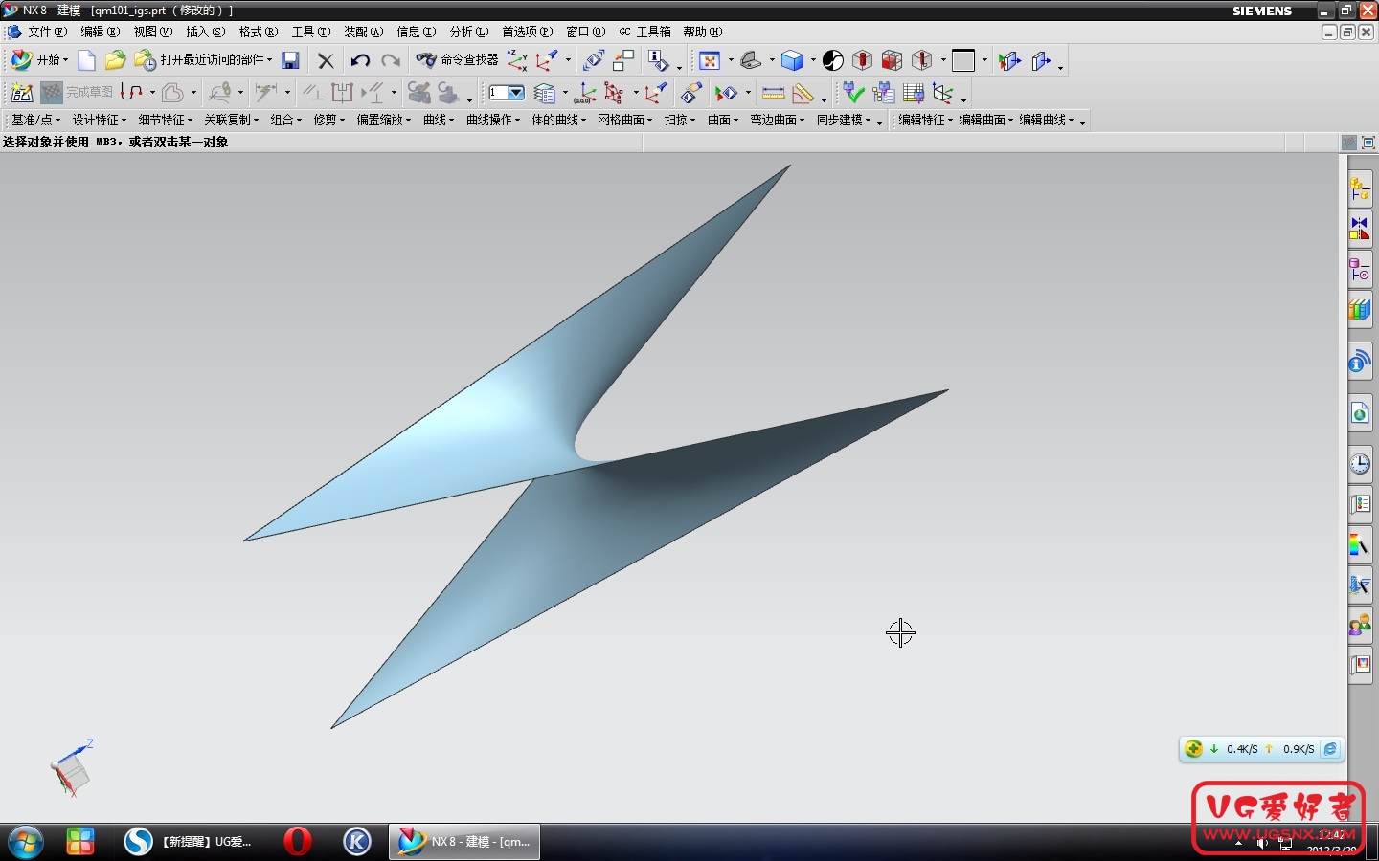Click the Sketch in task environment icon
The width and height of the screenshot is (1379, 861).
[x=21, y=93]
